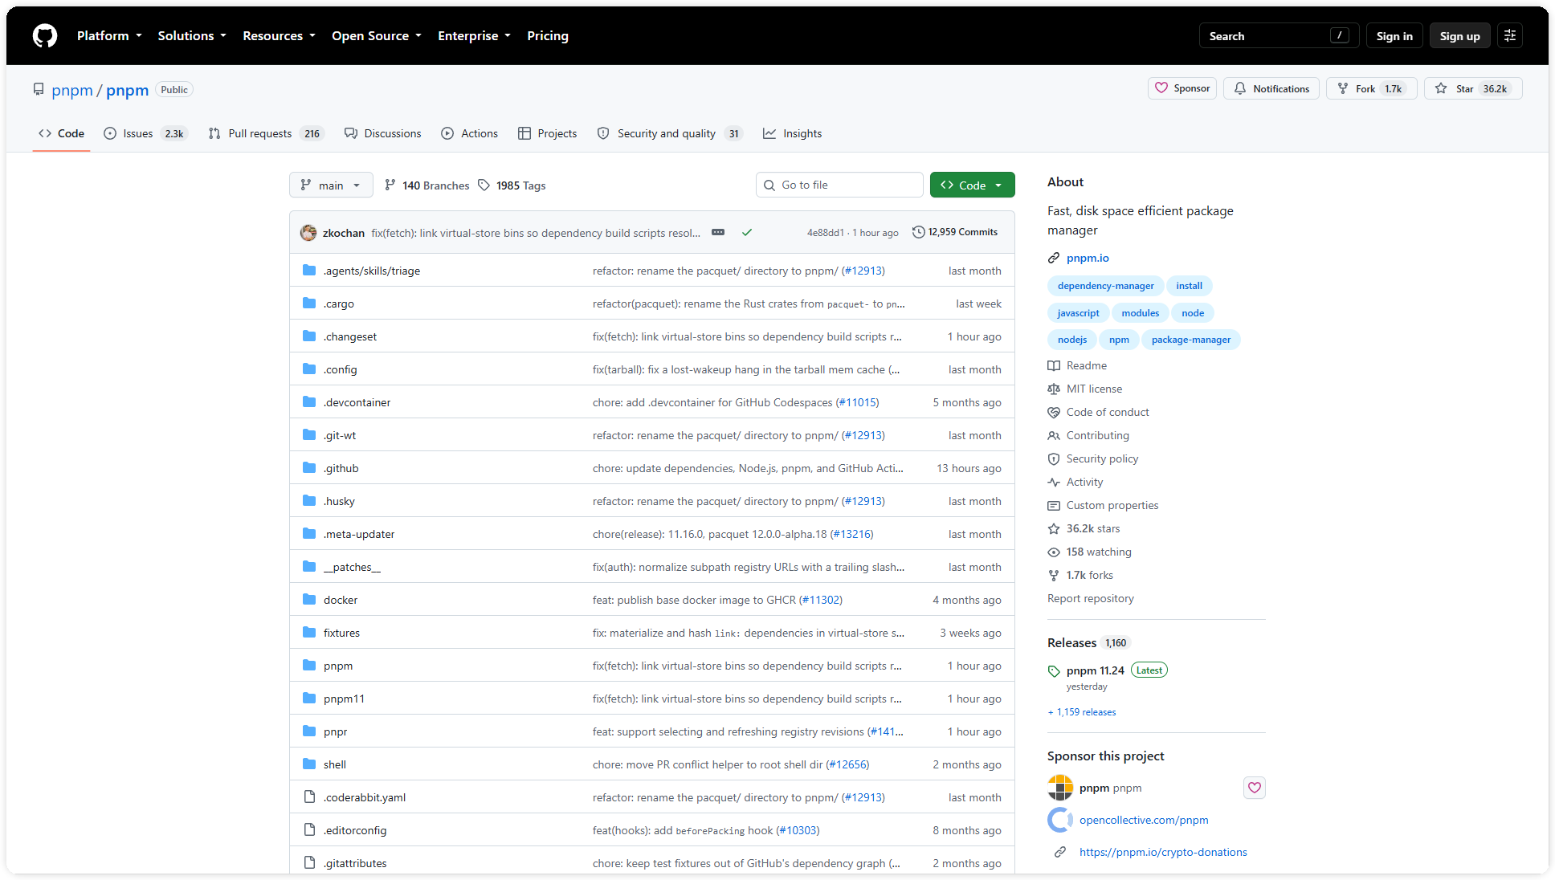Open the pnpm.io website link
The height and width of the screenshot is (880, 1555).
[1088, 258]
